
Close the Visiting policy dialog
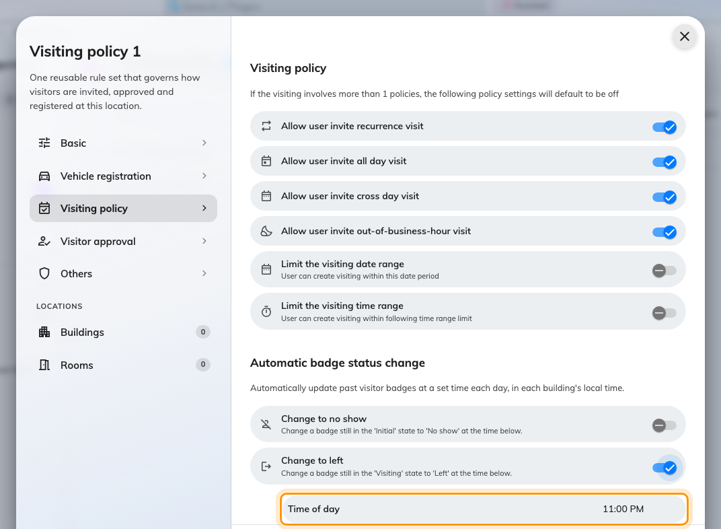click(684, 36)
